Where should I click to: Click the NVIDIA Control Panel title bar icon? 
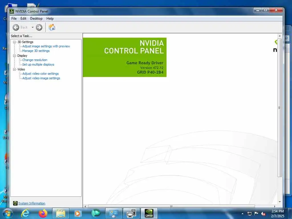tap(12, 11)
